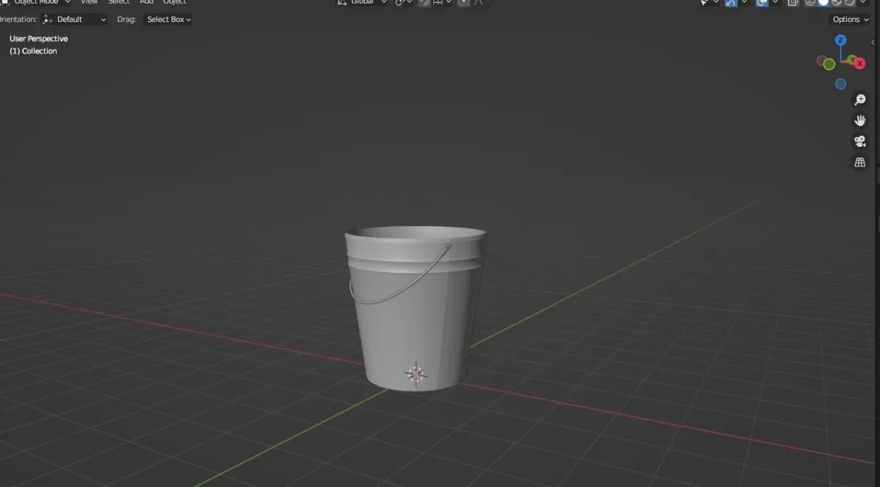Click the negative X dark red gizmo circle
This screenshot has width=880, height=487.
point(821,61)
